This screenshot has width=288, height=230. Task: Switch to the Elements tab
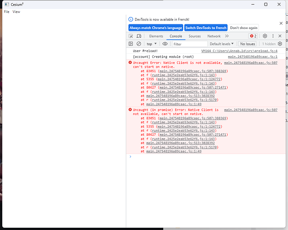[x=156, y=36]
